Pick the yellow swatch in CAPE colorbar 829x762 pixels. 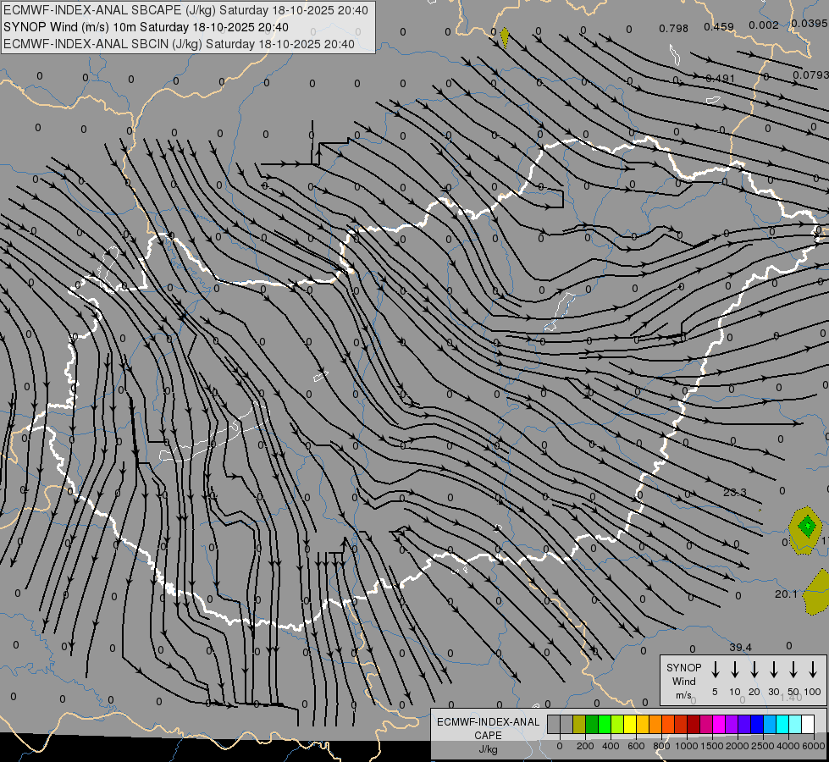tap(630, 724)
